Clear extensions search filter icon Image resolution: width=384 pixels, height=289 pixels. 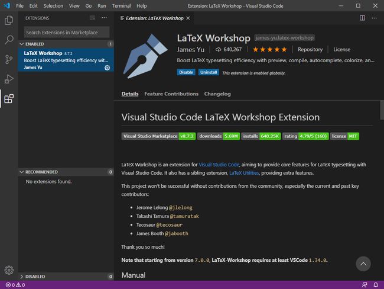point(92,18)
